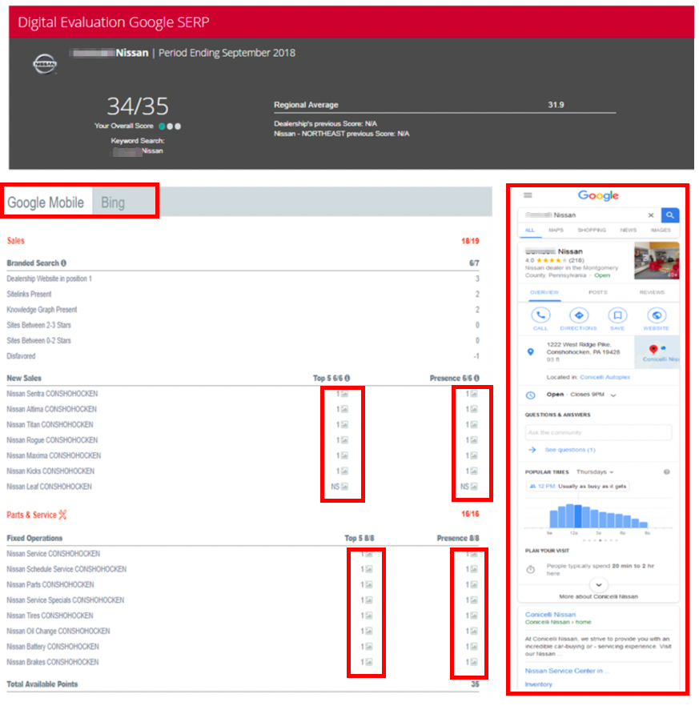Click the Knowledge Graph Present row
The image size is (699, 706).
click(x=243, y=310)
